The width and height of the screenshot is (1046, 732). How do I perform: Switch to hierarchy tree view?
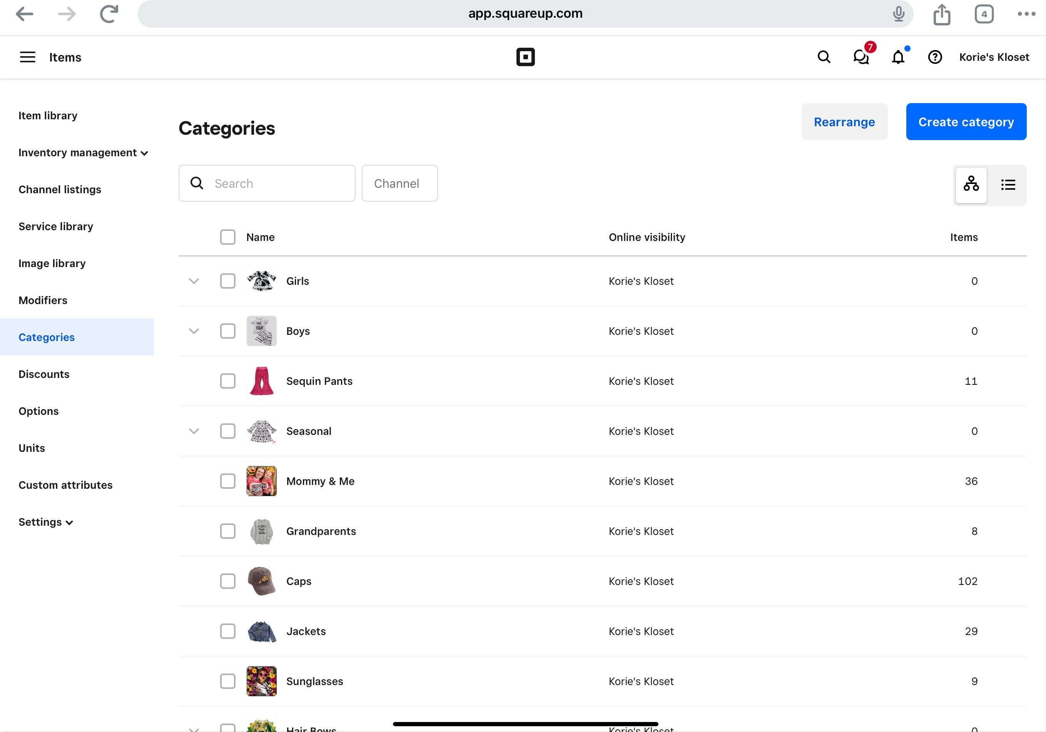[971, 184]
